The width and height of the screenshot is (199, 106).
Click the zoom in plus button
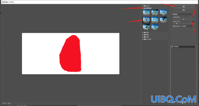click(5, 103)
